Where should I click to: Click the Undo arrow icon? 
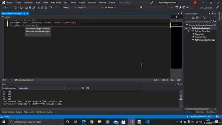(x=51, y=8)
